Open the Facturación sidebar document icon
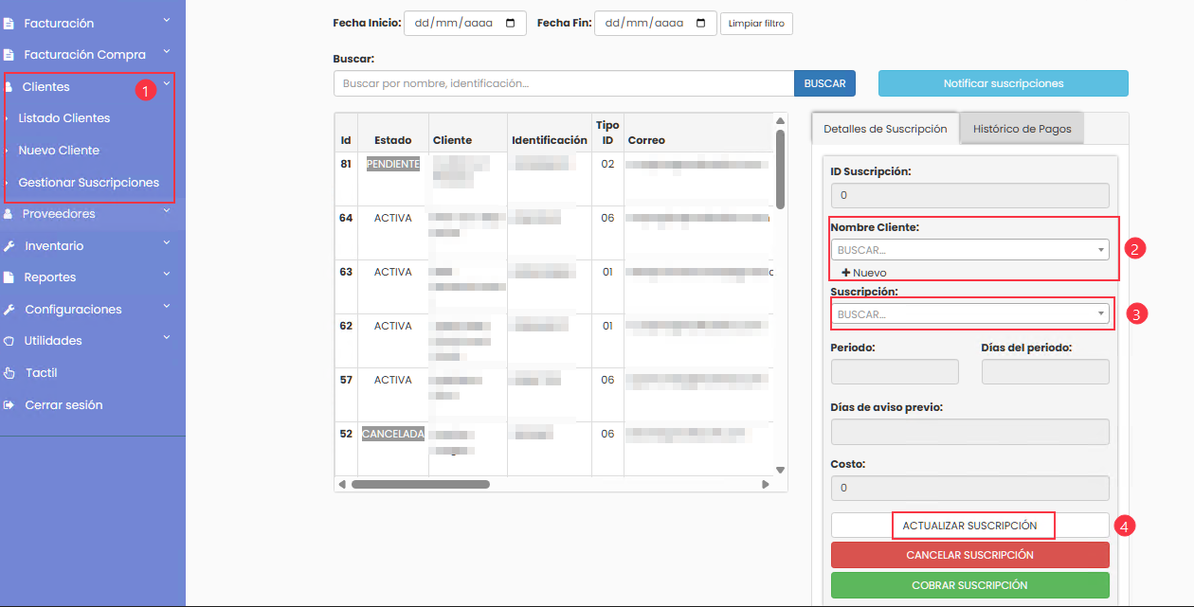This screenshot has height=607, width=1194. (x=9, y=23)
